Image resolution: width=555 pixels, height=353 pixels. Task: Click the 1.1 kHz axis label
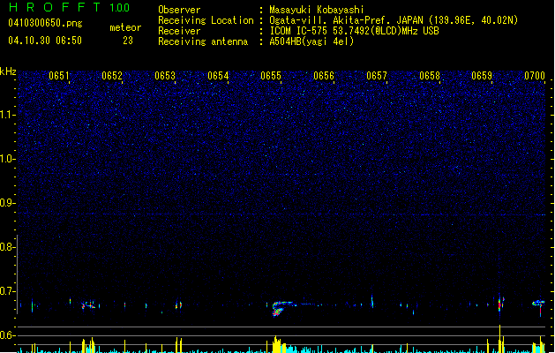pos(8,115)
